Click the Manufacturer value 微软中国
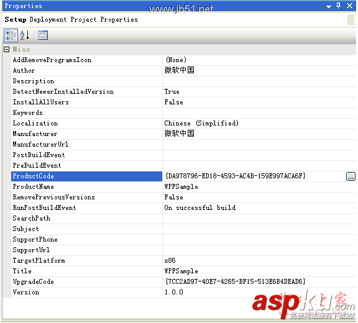The image size is (358, 323). (179, 134)
